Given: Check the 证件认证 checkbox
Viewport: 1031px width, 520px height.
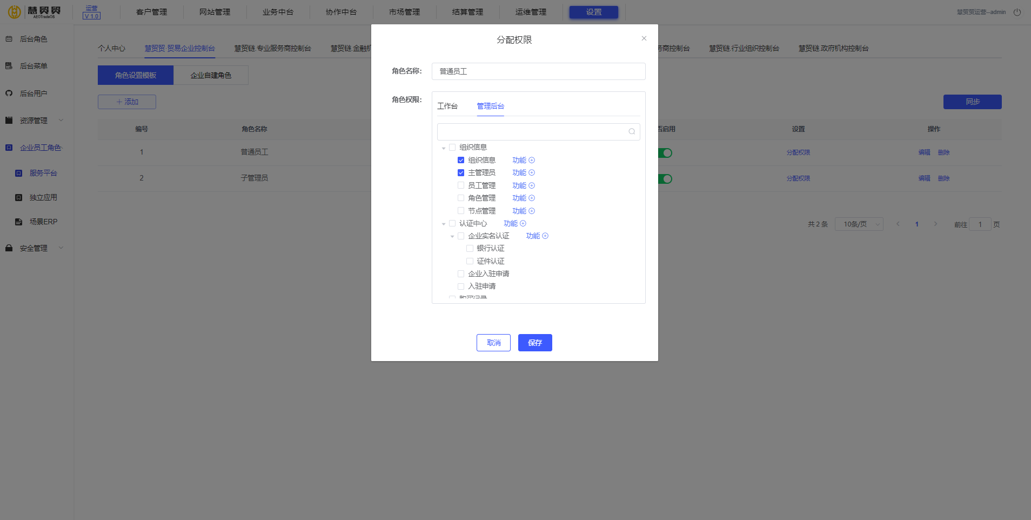Looking at the screenshot, I should click(x=470, y=261).
